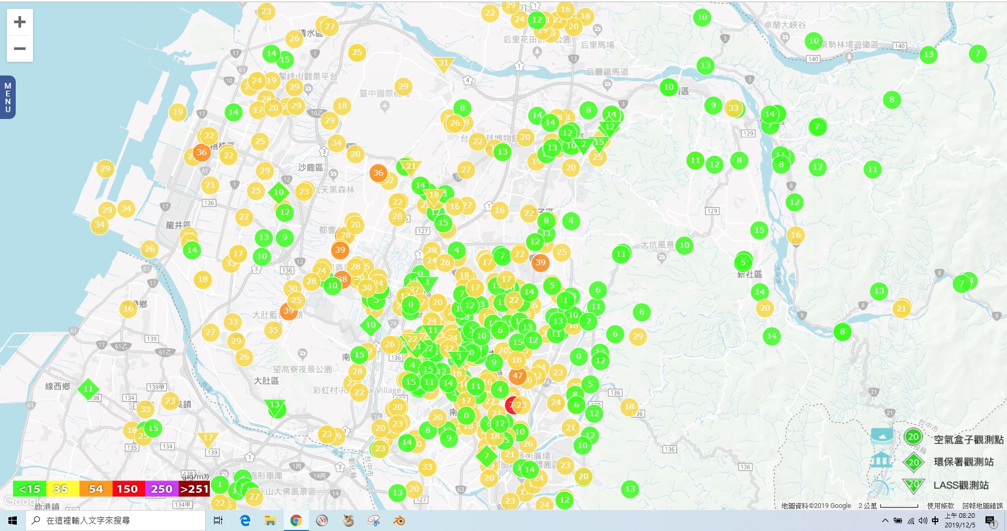Image resolution: width=1007 pixels, height=531 pixels.
Task: Select 空氣盒子觀測點 legend label
Action: 969,439
